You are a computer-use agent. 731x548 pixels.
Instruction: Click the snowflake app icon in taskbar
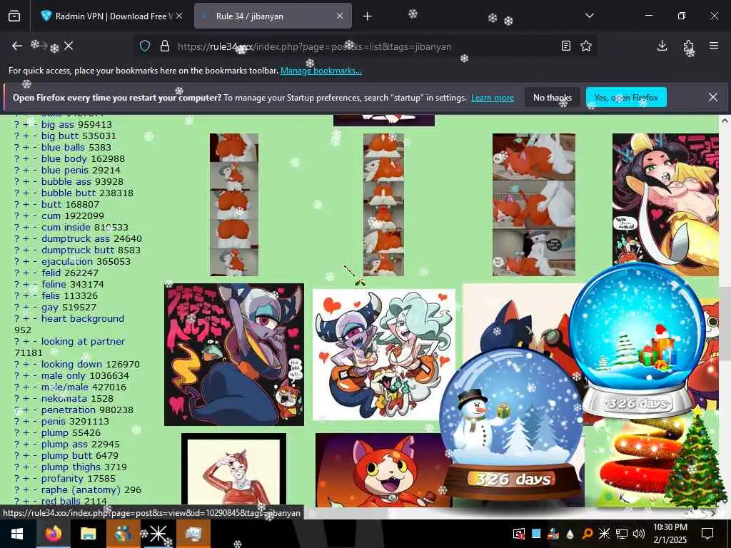coord(158,534)
